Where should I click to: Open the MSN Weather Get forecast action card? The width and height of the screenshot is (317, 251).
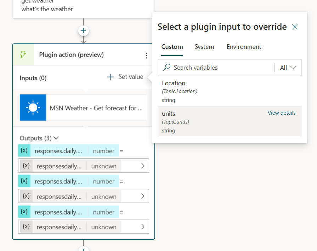[83, 108]
